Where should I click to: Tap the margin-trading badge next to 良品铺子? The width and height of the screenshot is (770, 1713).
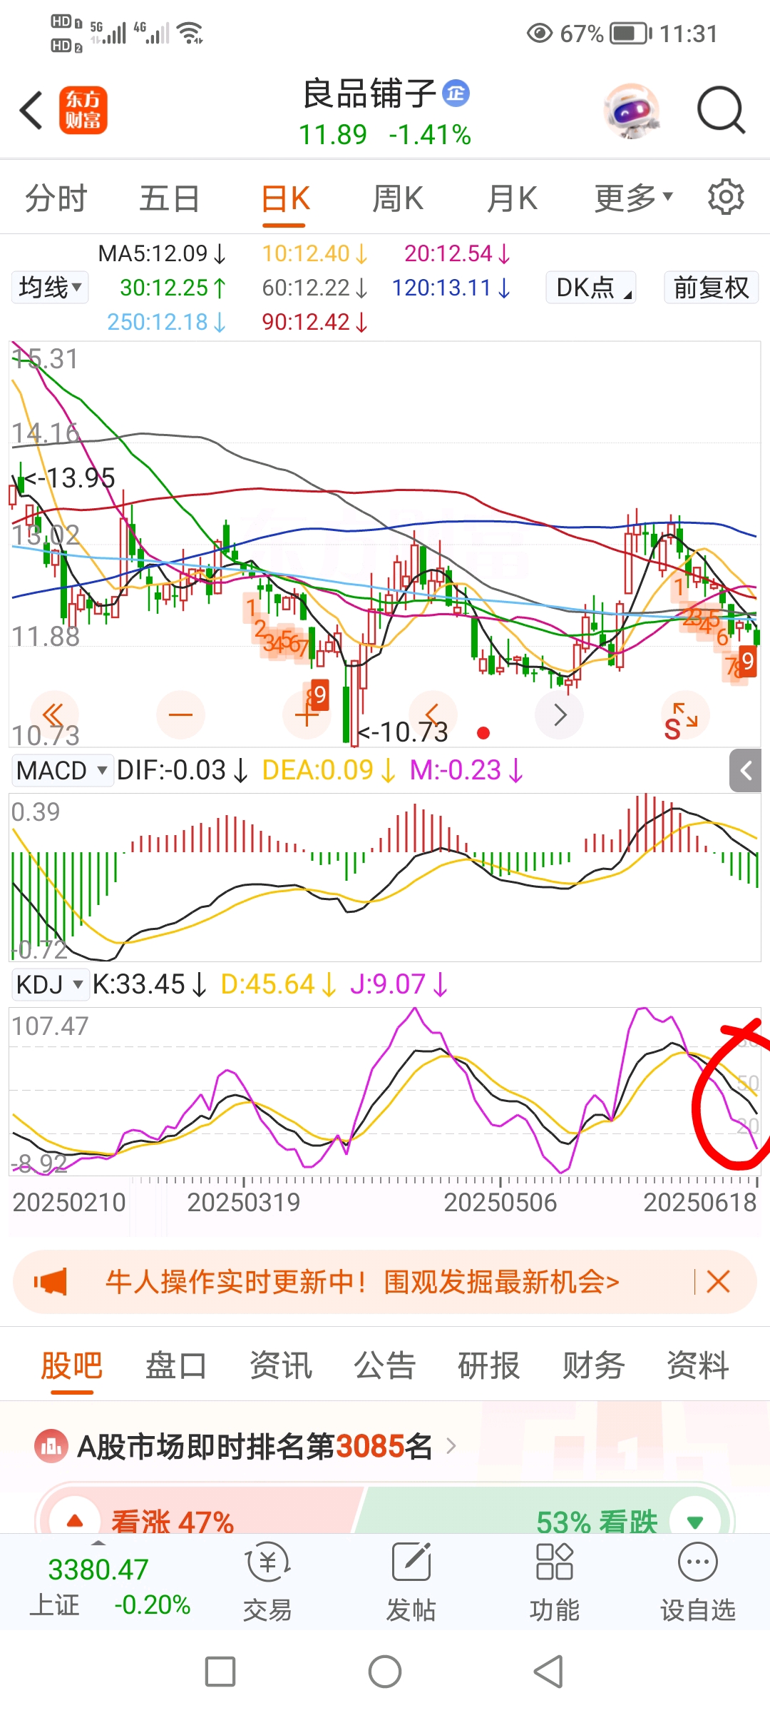point(456,93)
